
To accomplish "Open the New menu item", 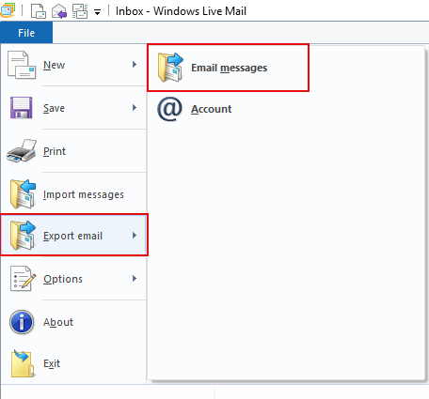I will tap(73, 65).
